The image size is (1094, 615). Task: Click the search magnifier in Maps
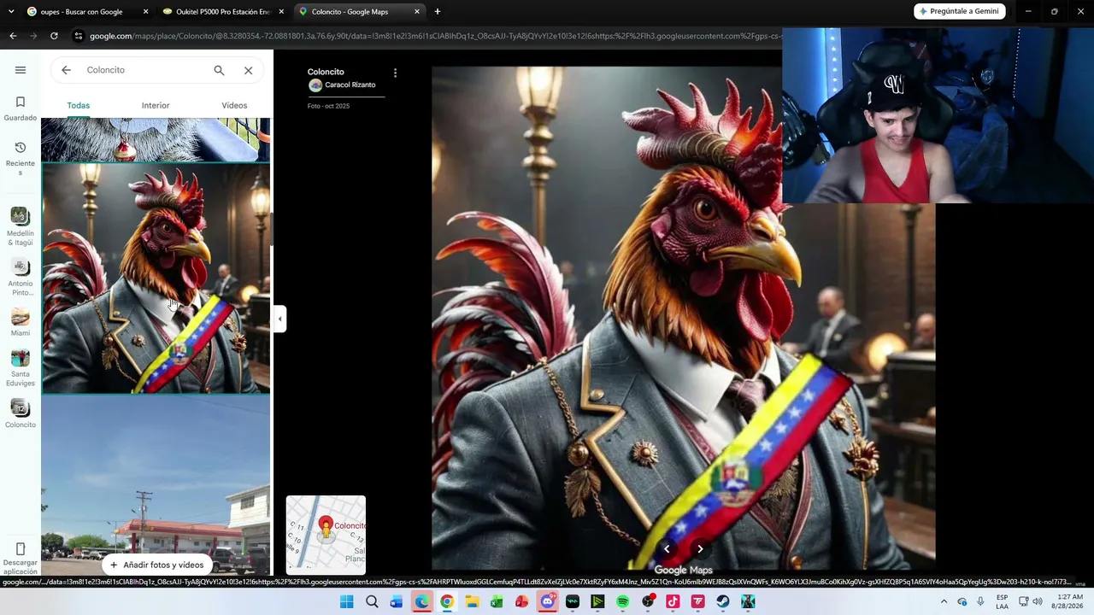219,70
